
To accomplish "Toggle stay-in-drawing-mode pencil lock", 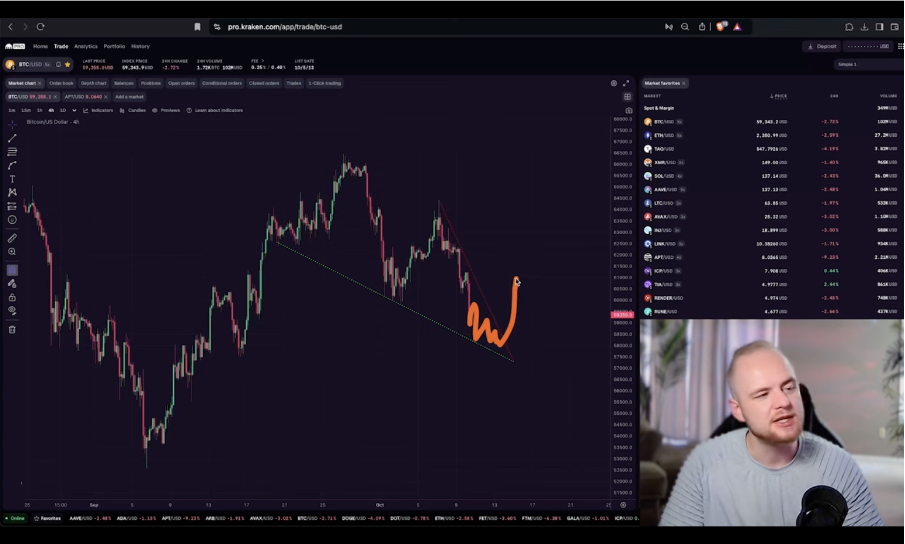I will click(12, 283).
